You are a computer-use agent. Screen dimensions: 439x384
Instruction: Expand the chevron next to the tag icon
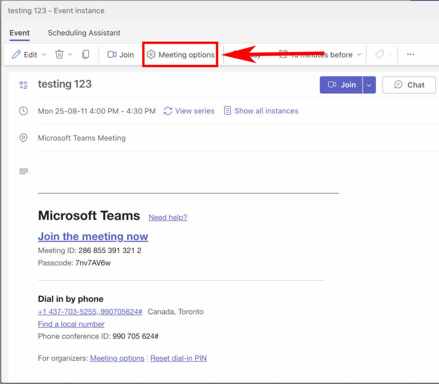[390, 54]
